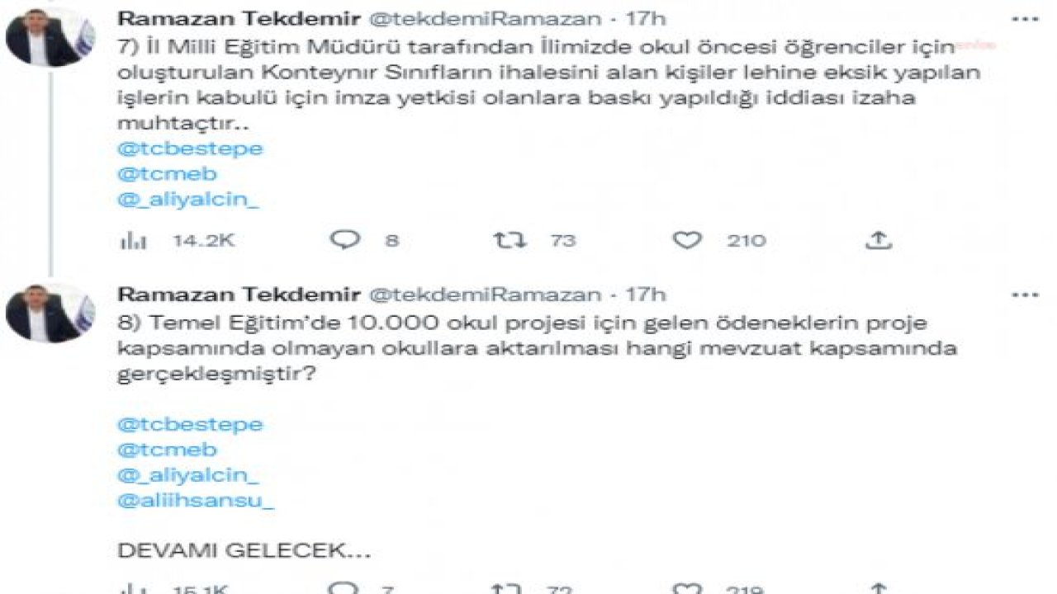The width and height of the screenshot is (1057, 594).
Task: Open first tweet's profile avatar
Action: [50, 38]
